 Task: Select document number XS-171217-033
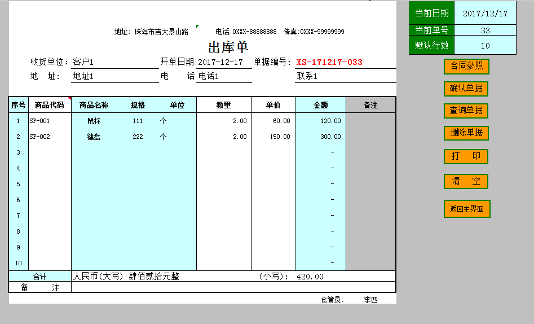click(329, 62)
